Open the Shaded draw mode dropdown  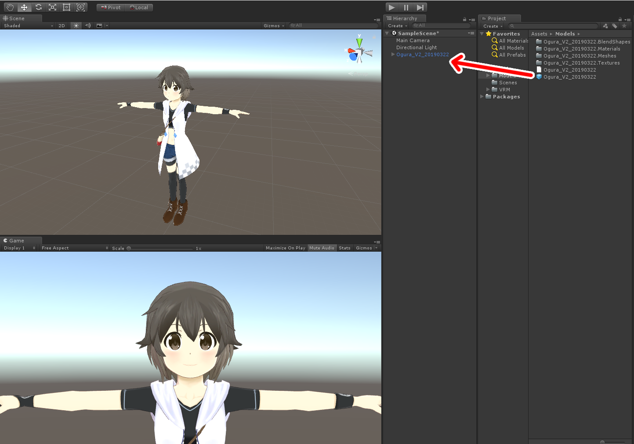(x=28, y=25)
